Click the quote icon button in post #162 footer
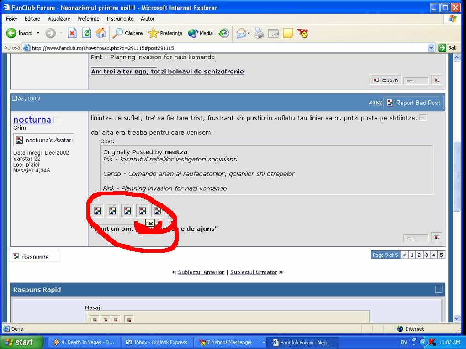466x349 pixels. click(x=416, y=238)
